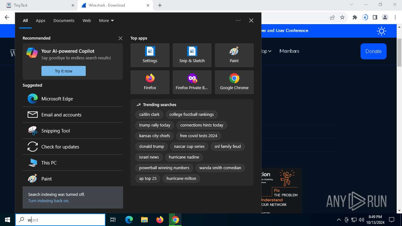Image resolution: width=402 pixels, height=226 pixels.
Task: Select Check for updates suggestion
Action: [x=73, y=147]
